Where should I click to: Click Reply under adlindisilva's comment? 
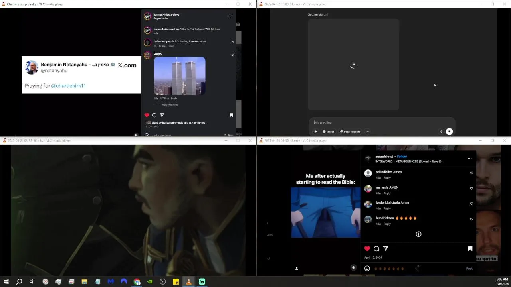(387, 178)
